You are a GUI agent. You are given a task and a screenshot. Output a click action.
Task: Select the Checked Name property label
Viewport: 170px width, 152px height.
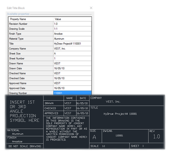click(31, 73)
